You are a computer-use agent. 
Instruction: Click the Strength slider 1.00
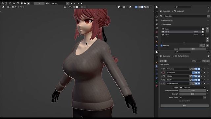[193, 94]
